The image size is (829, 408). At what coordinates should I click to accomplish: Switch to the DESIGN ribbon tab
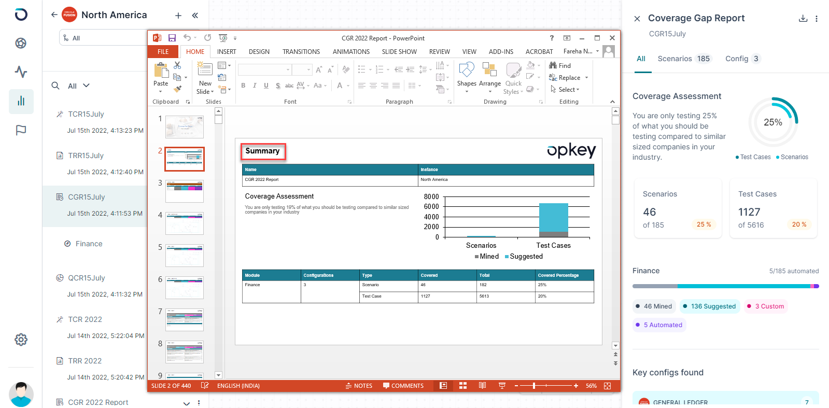259,51
